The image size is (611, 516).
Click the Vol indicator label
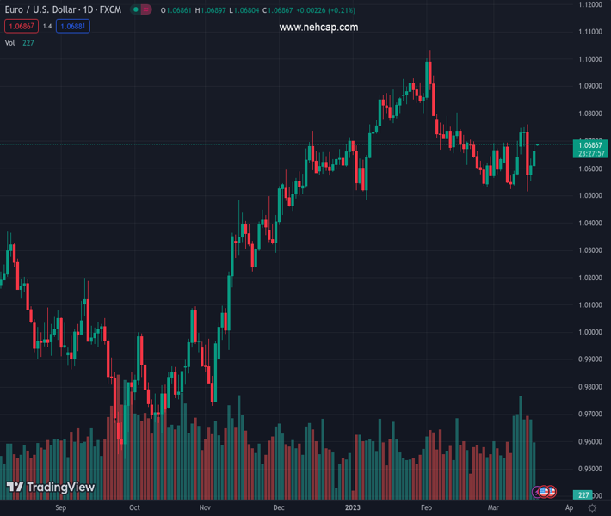(x=9, y=42)
